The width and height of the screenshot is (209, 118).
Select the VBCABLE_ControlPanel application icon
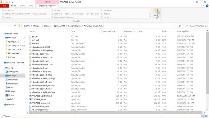click(x=30, y=96)
